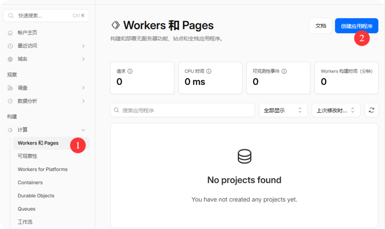Click the document icon beside 调查

10,88
